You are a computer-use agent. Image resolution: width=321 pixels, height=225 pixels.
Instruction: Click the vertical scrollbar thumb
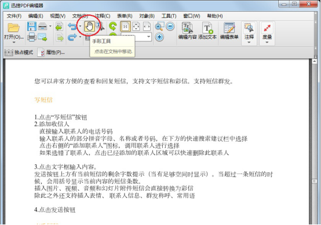pos(315,181)
